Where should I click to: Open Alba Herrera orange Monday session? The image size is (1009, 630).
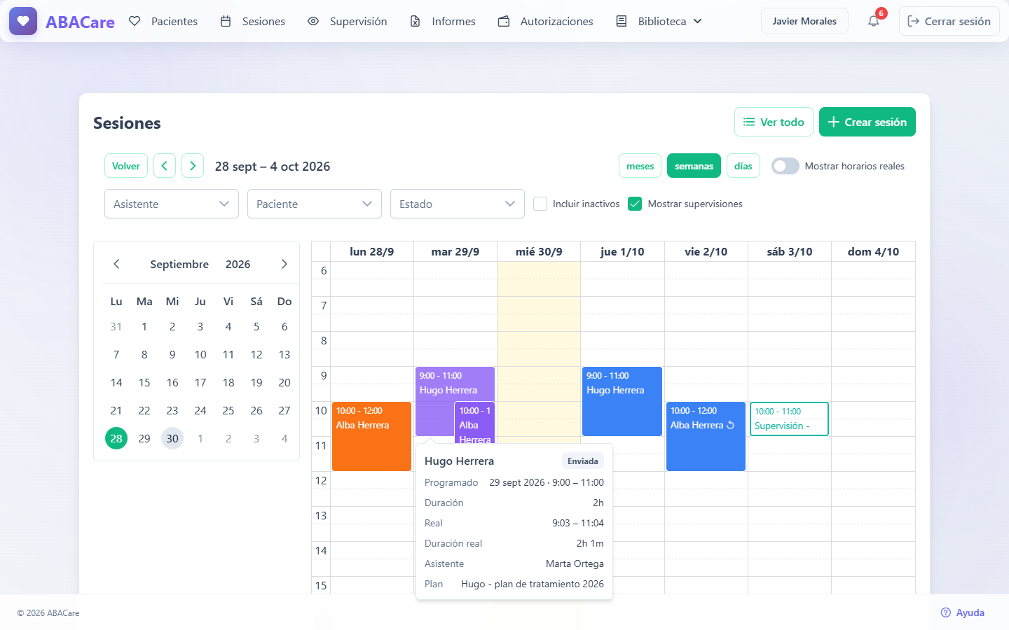point(371,436)
